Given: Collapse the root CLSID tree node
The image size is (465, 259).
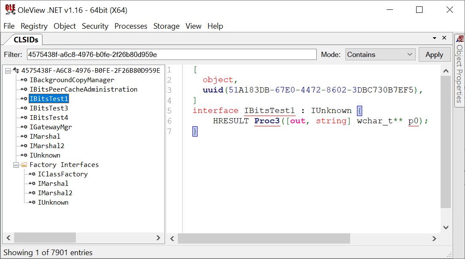Looking at the screenshot, I should pos(8,71).
